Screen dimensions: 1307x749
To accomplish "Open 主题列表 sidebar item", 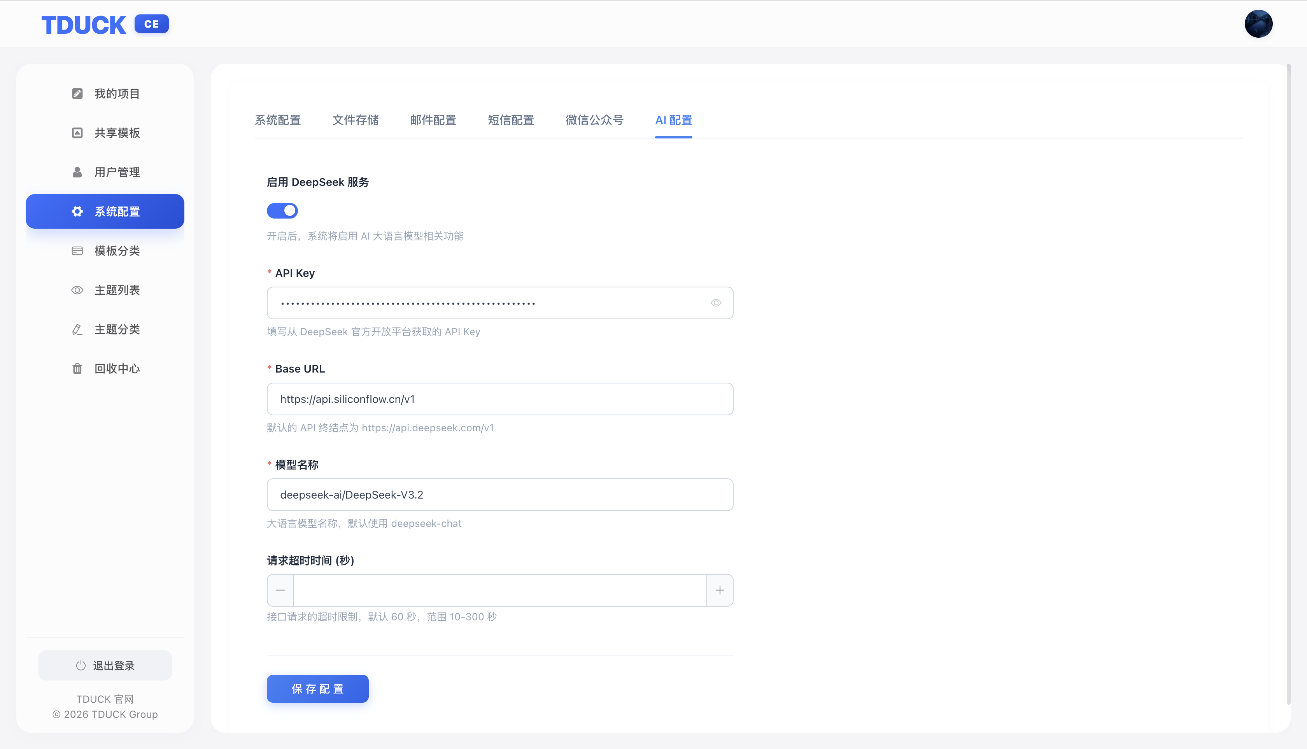I will coord(105,290).
